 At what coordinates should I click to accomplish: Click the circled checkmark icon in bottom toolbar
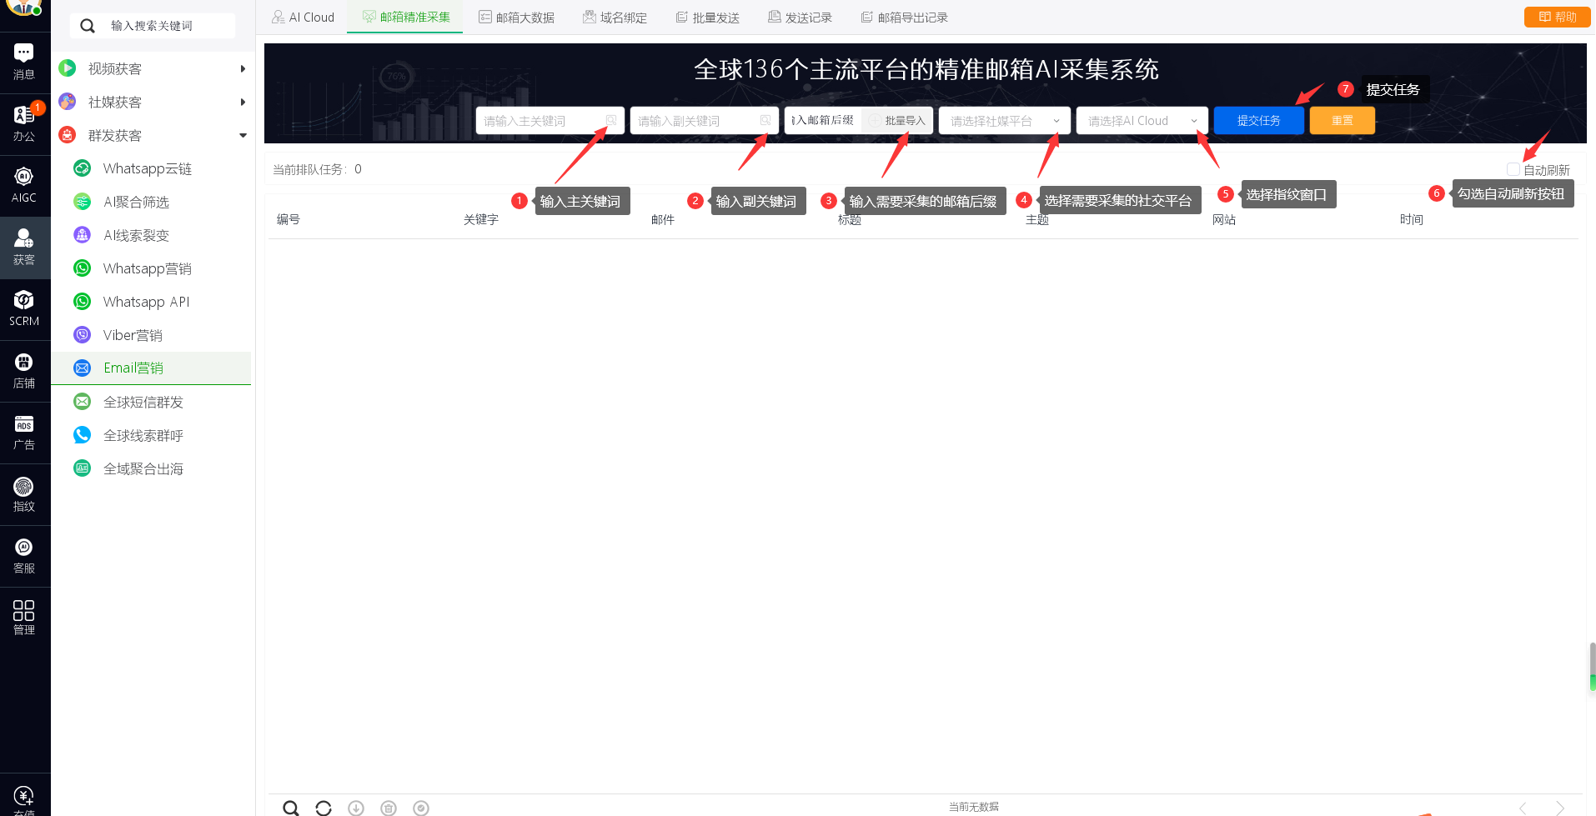pos(421,808)
